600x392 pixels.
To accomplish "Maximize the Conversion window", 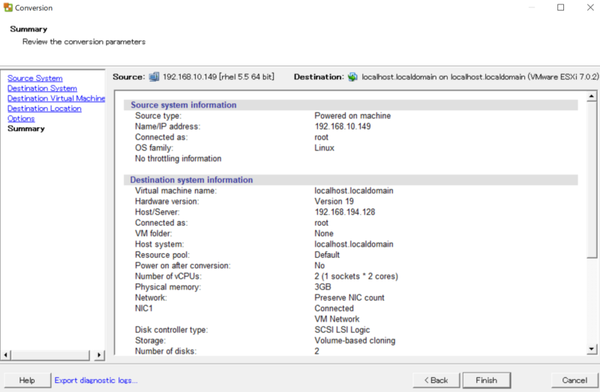I will (x=560, y=8).
